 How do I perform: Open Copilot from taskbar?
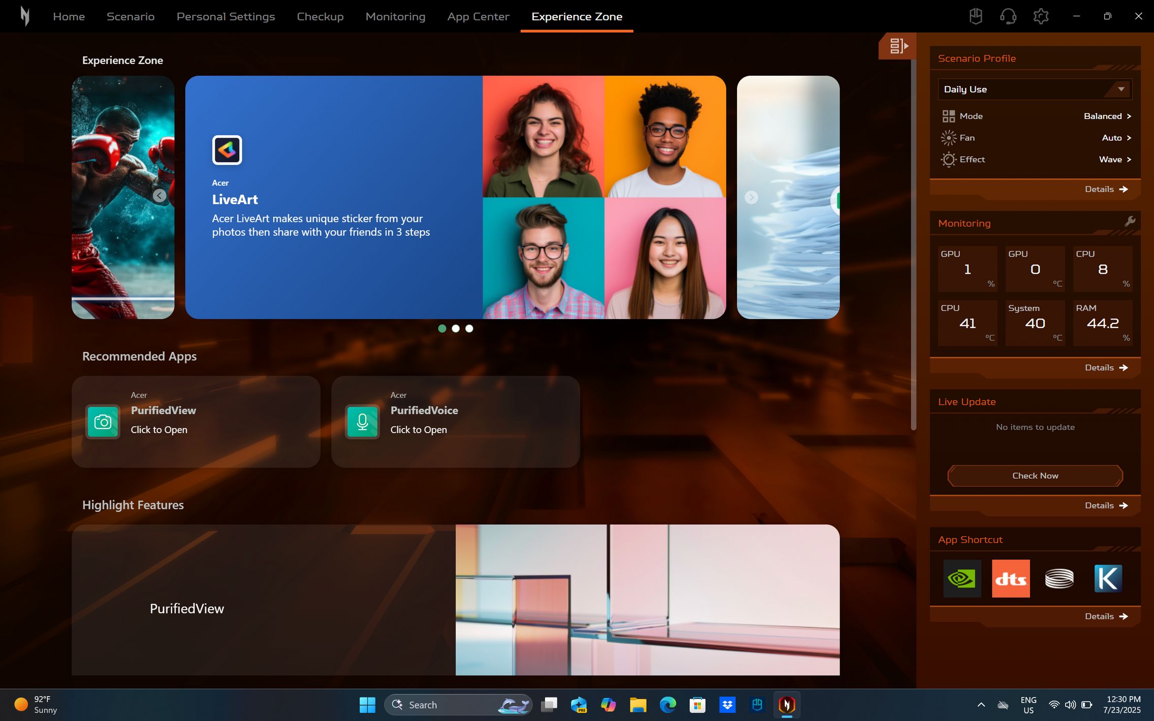pos(608,705)
